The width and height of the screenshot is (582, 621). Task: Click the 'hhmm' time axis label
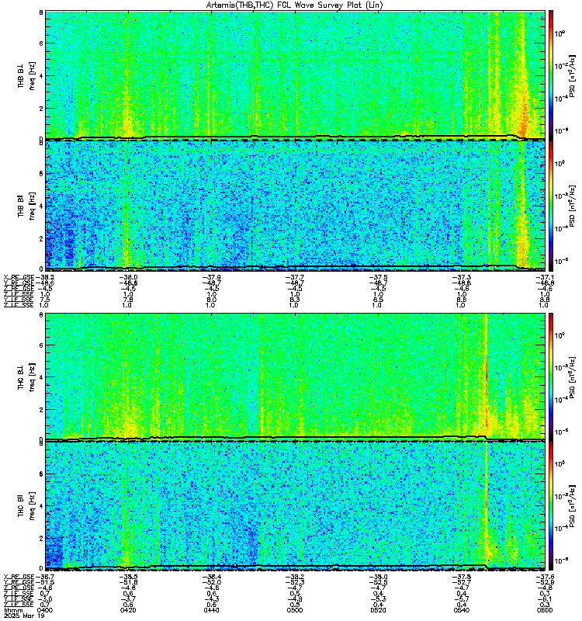tap(12, 610)
